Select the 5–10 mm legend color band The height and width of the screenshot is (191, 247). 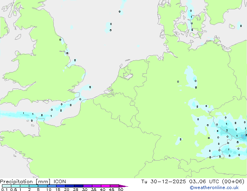[44, 186]
